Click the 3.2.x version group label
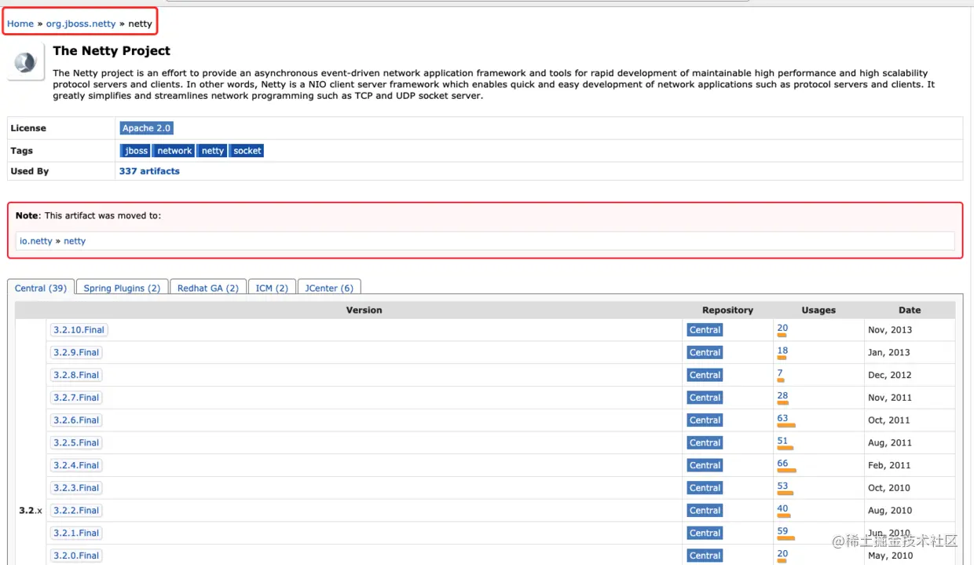 point(31,511)
